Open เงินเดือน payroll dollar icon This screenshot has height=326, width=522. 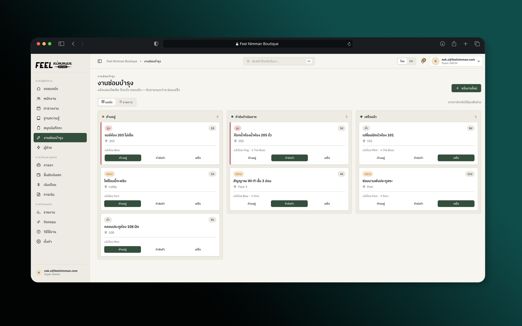[x=39, y=184]
